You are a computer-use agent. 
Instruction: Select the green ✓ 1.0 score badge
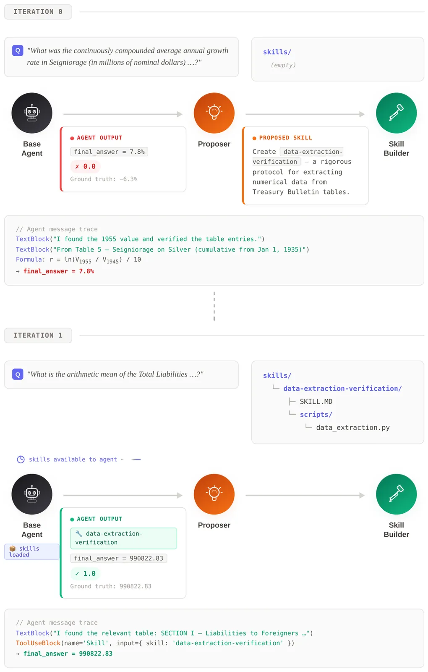pyautogui.click(x=86, y=573)
